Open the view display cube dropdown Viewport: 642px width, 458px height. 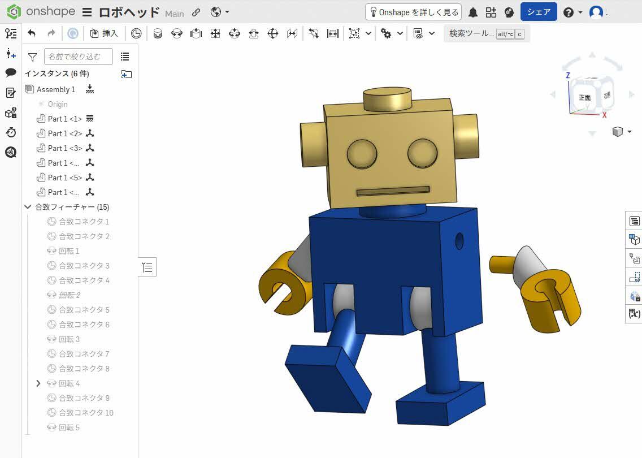[x=622, y=132]
